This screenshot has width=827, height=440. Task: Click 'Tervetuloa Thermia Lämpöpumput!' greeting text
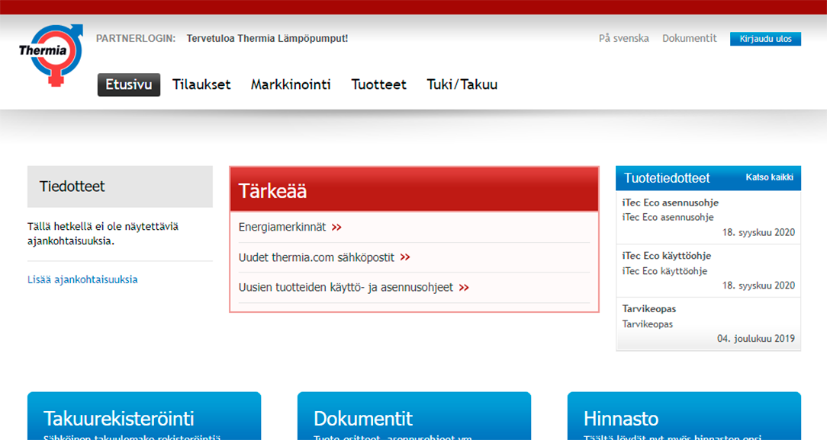(268, 38)
